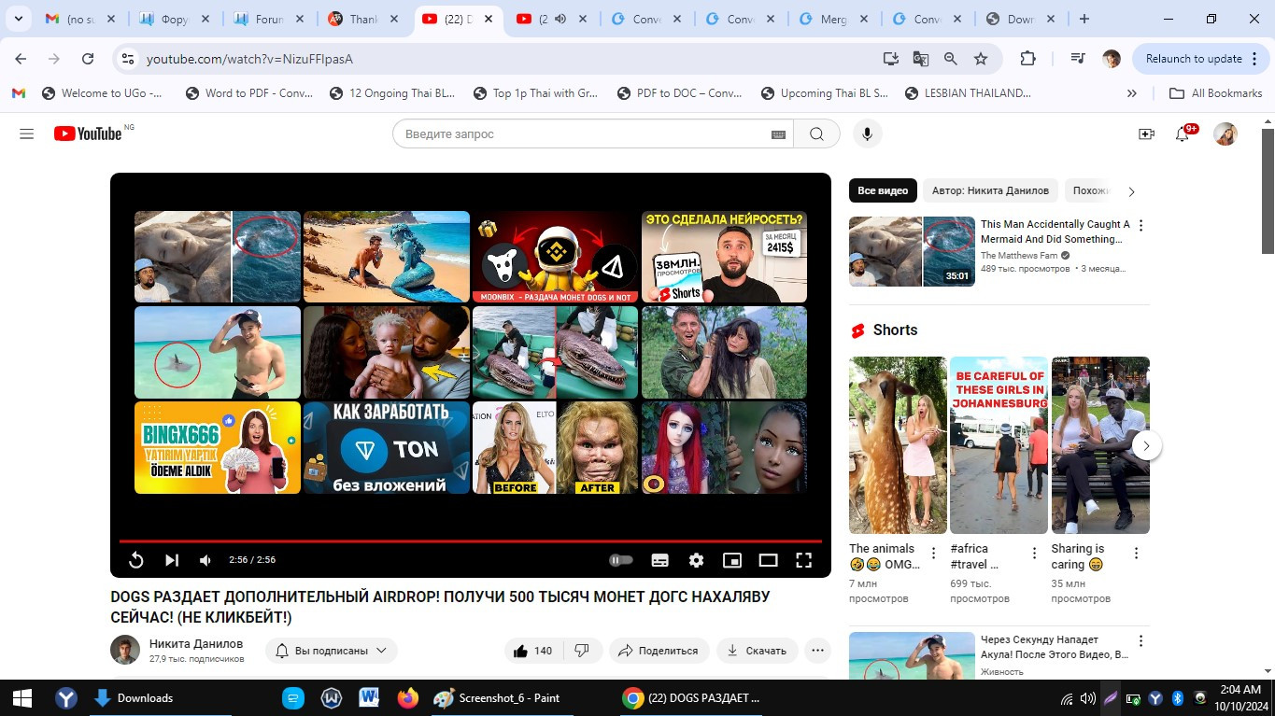The width and height of the screenshot is (1275, 716).
Task: Open the Вы подписаны subscription dropdown
Action: (x=332, y=651)
